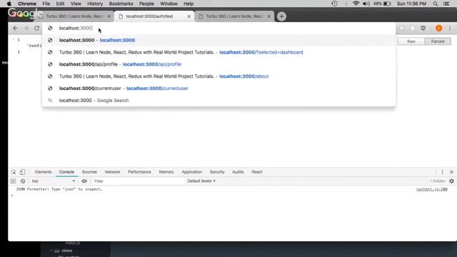Open the Edit menu
Viewport: 457px width, 257px height.
(x=60, y=4)
